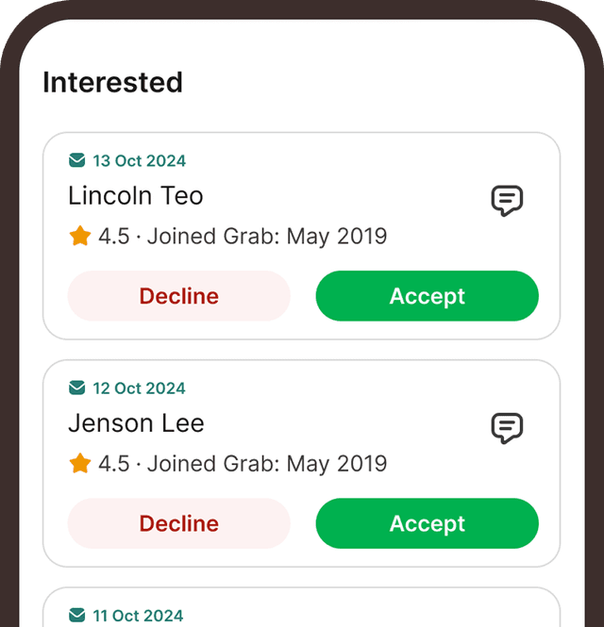Accept Jenson Lee's request
Viewport: 604px width, 627px height.
427,523
